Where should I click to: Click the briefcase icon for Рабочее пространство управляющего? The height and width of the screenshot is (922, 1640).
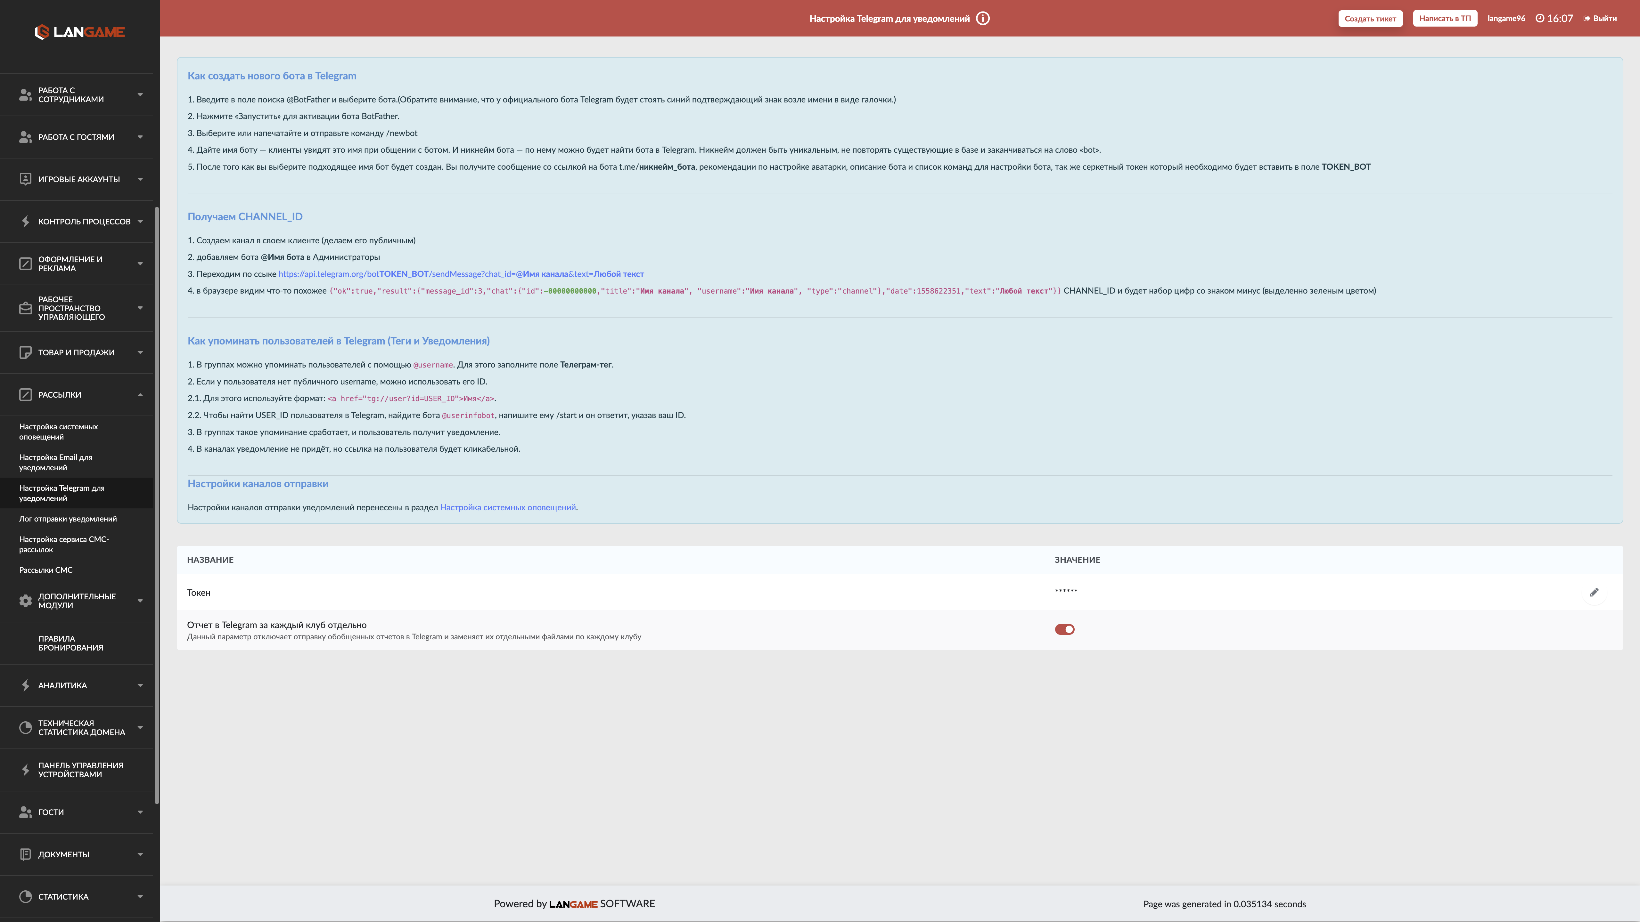(26, 308)
